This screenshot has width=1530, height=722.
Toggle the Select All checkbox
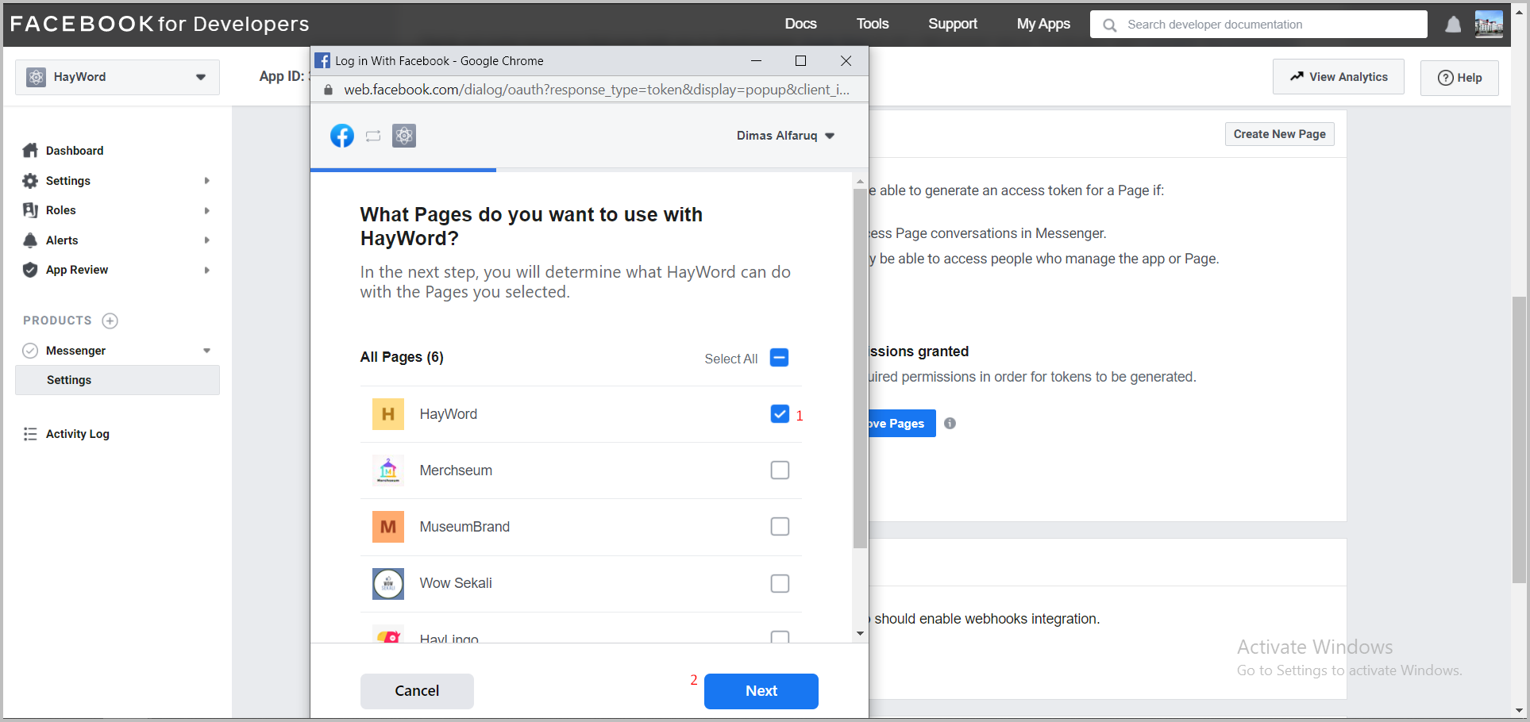(x=780, y=358)
